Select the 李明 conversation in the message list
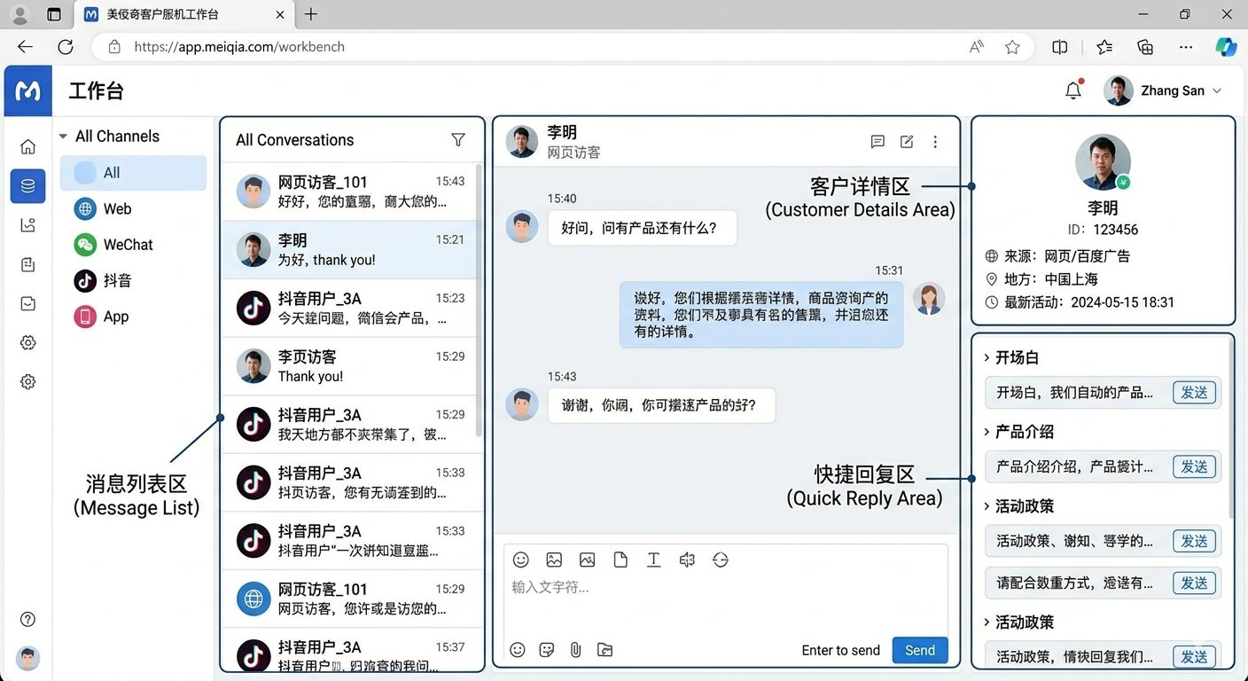This screenshot has width=1248, height=681. coord(350,250)
